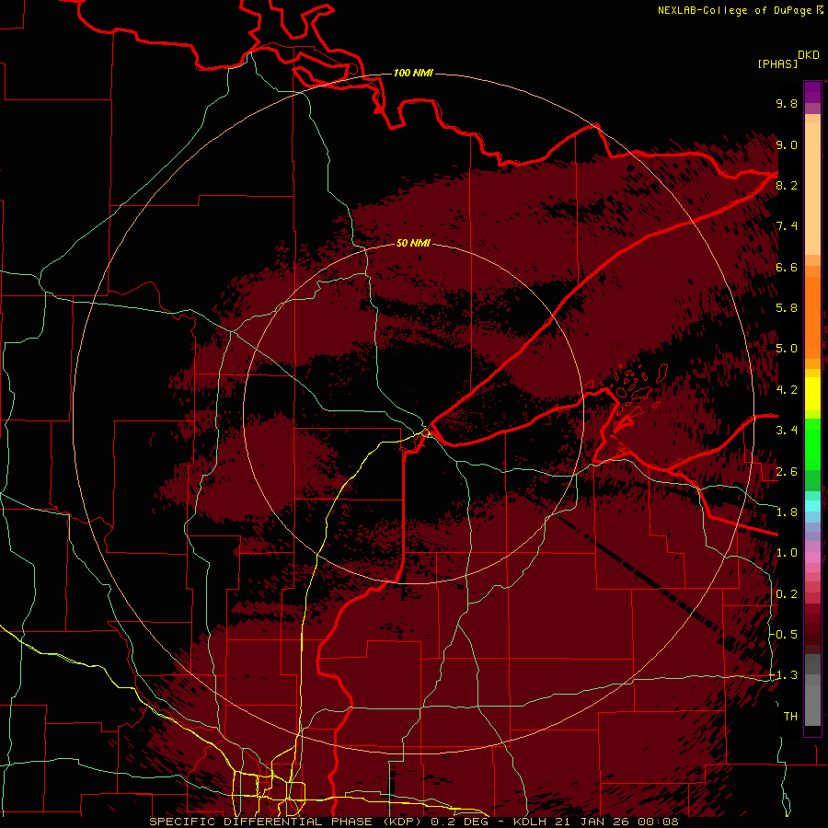Click the SPECIFIC DIFFERENTIAL PHASE (KDP) title text

click(288, 822)
